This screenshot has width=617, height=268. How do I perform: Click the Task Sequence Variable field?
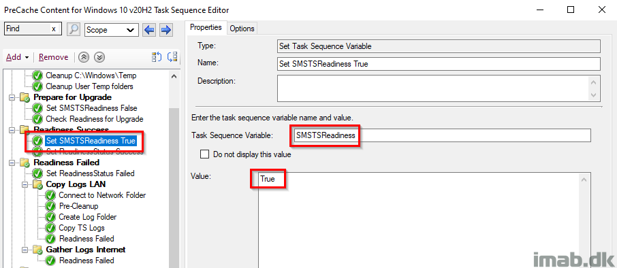[x=442, y=135]
